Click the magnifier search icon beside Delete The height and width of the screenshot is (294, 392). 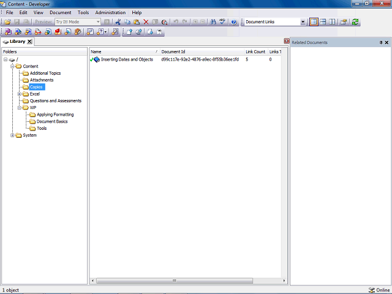pyautogui.click(x=164, y=22)
